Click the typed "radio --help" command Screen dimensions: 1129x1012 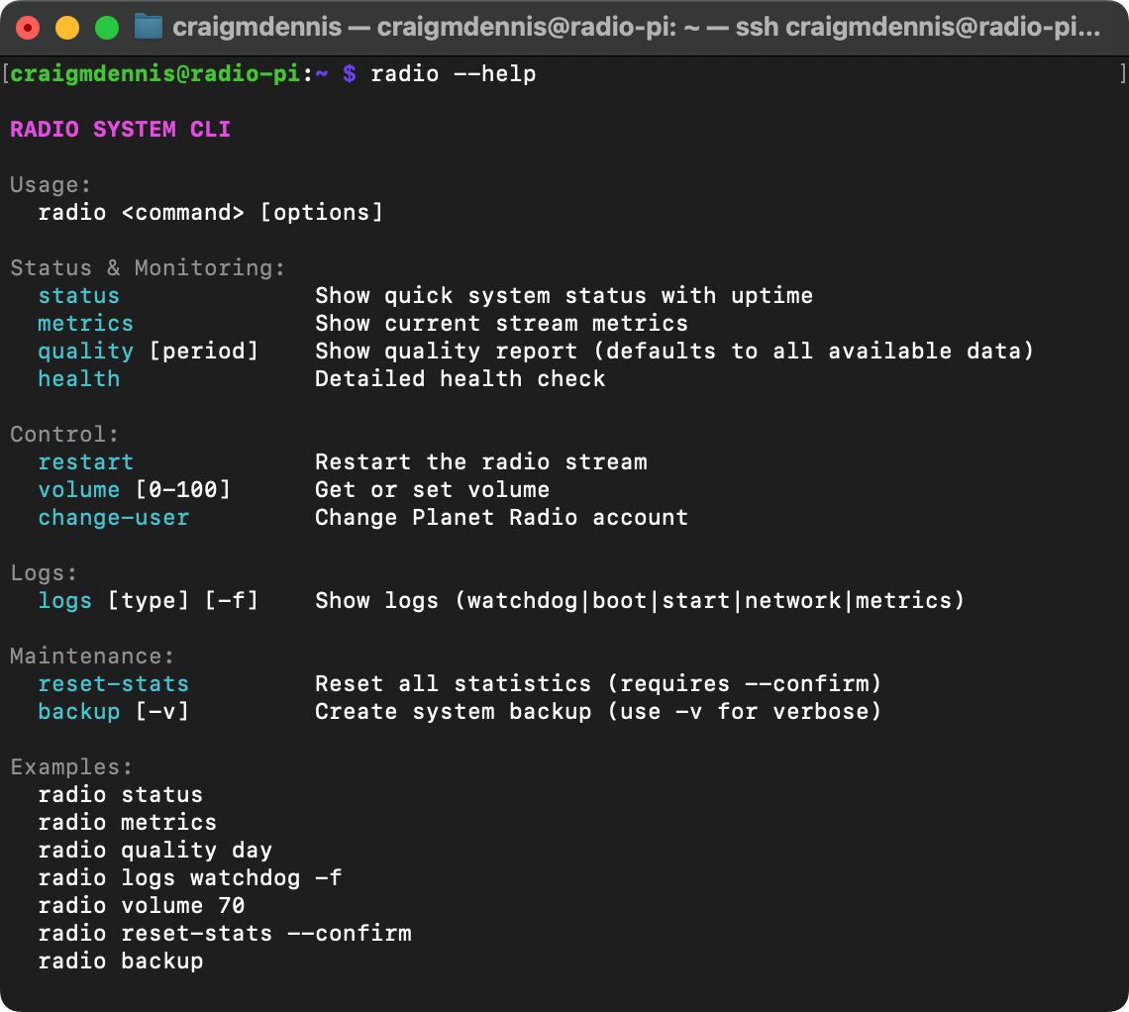453,74
